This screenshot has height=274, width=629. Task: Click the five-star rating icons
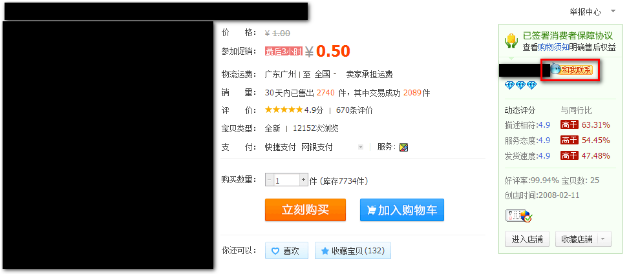pyautogui.click(x=284, y=110)
